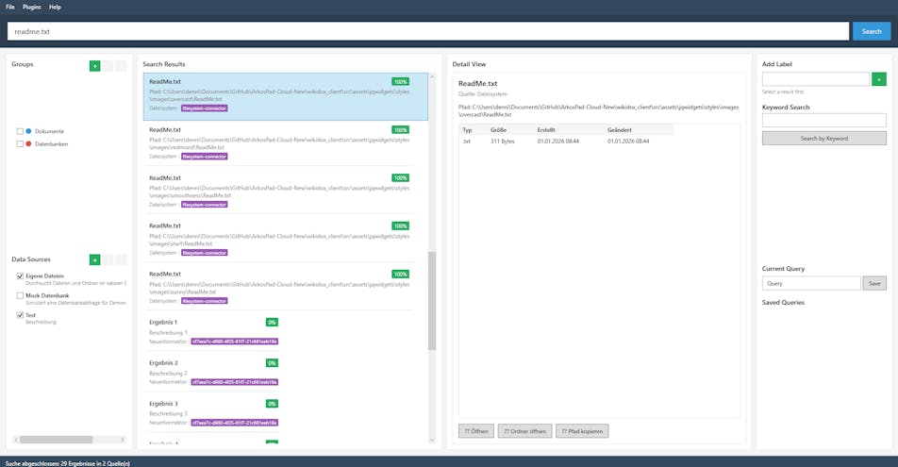Save the current query
This screenshot has height=467, width=898.
tap(874, 283)
